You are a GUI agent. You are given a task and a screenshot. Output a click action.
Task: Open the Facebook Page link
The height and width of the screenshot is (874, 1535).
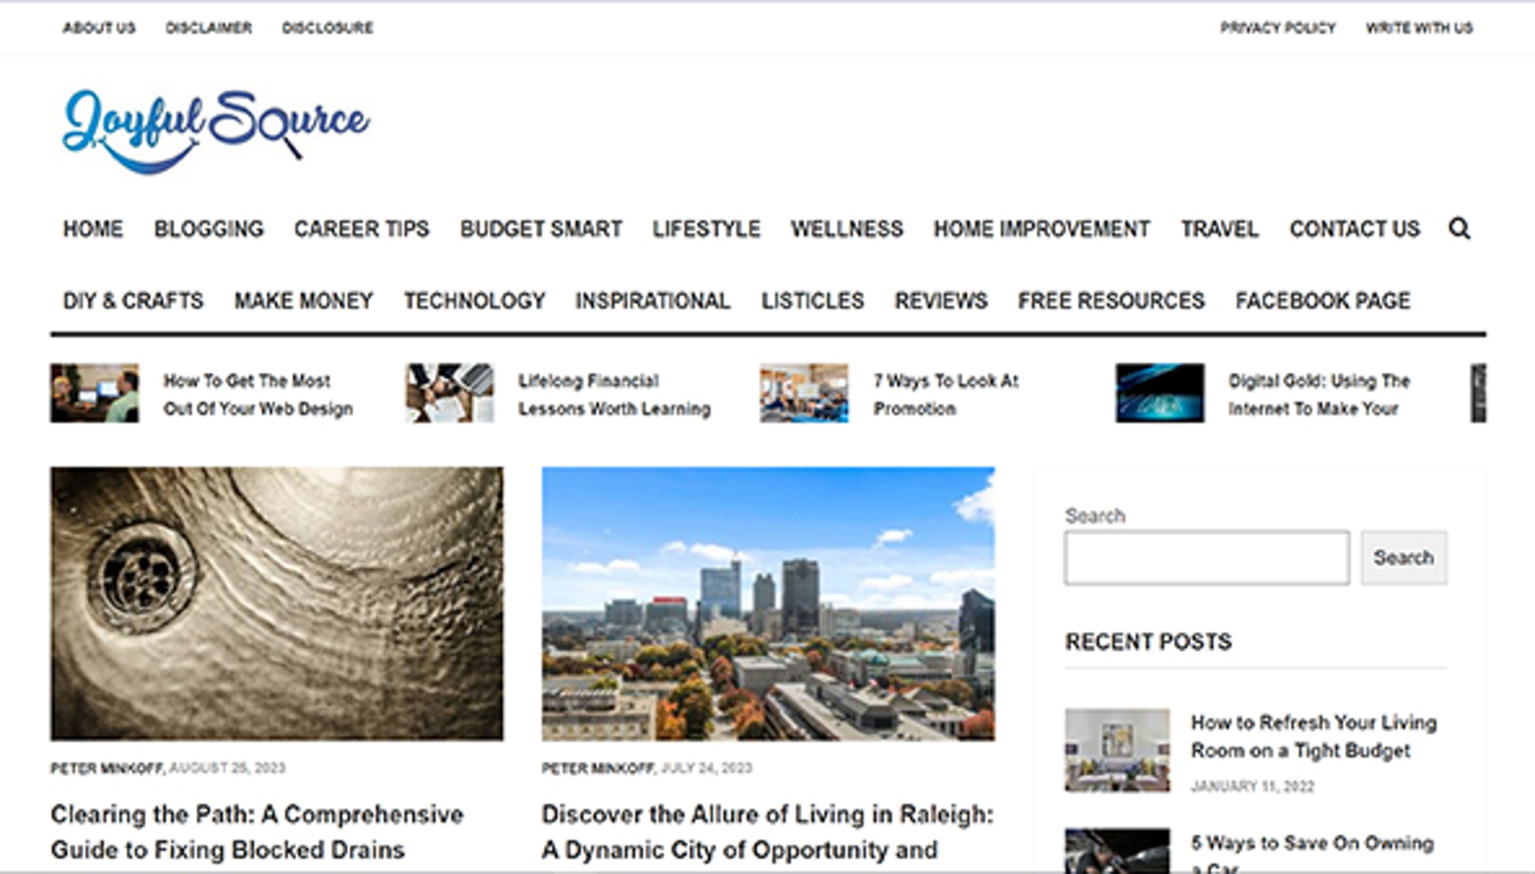click(x=1323, y=301)
